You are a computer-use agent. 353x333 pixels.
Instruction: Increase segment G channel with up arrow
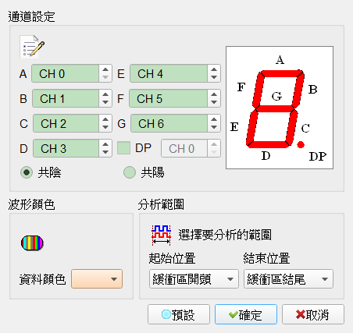tap(214, 119)
